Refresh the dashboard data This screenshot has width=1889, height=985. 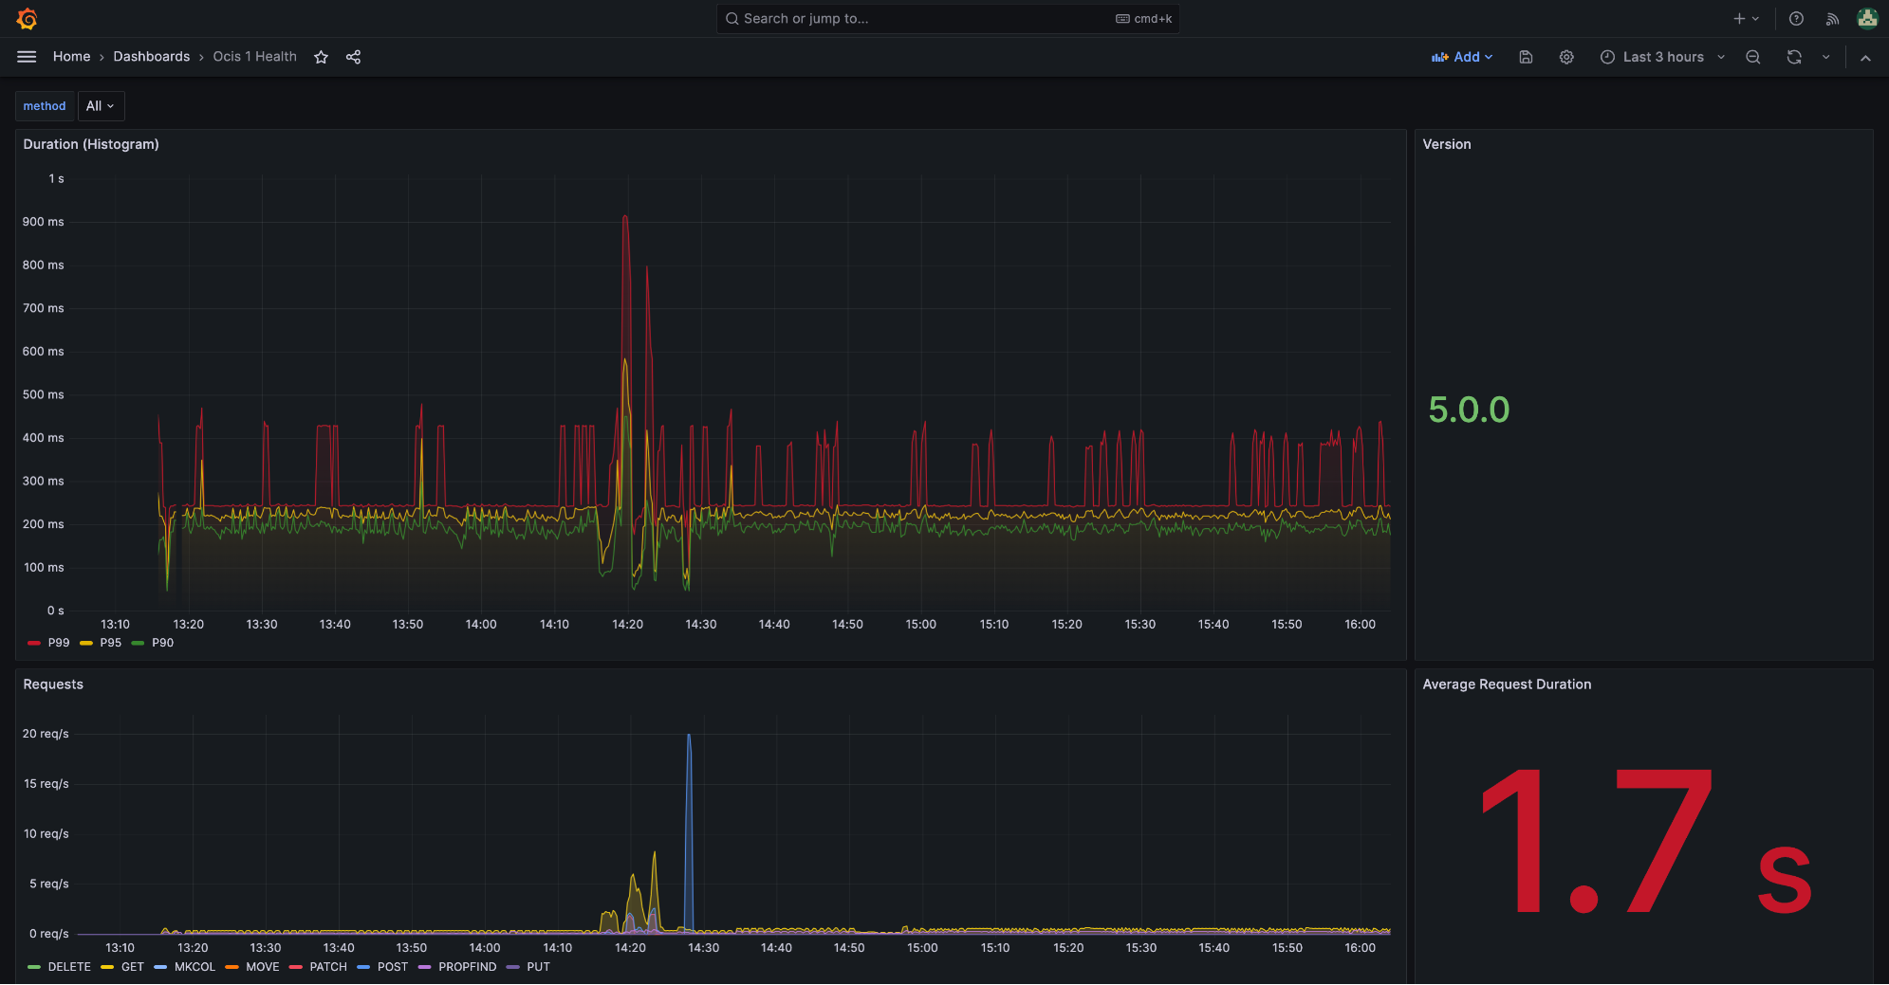click(x=1792, y=57)
